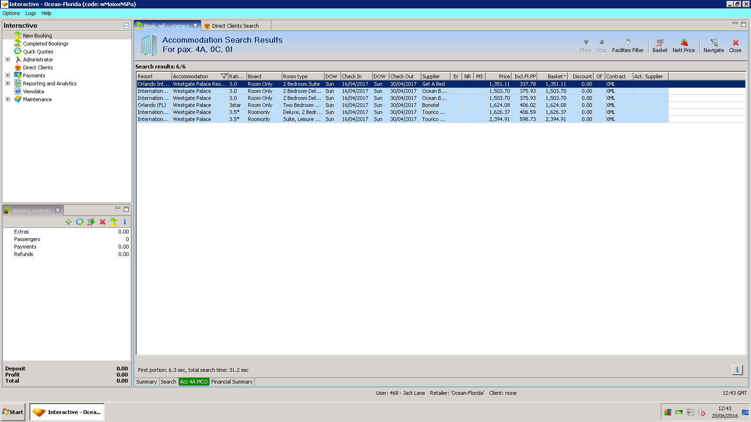
Task: Sort results by Room type header
Action: coord(303,76)
